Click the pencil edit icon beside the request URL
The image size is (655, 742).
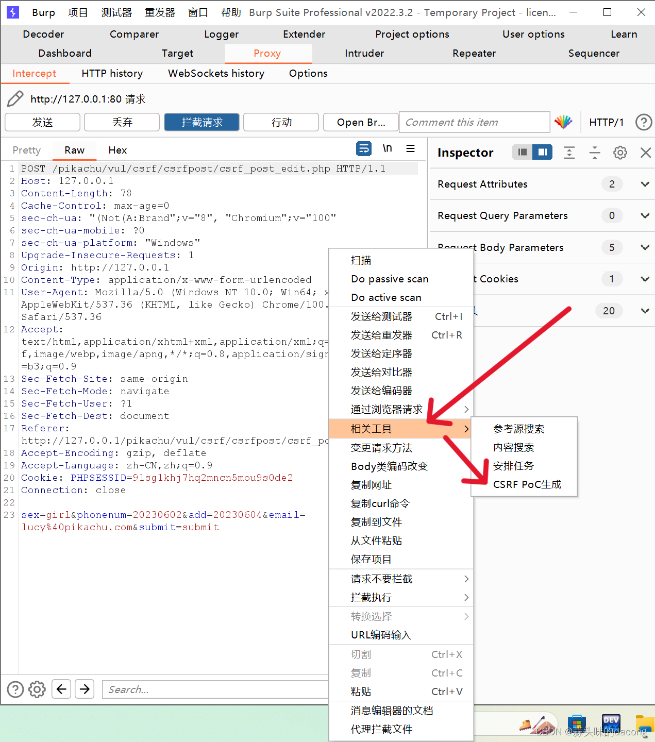tap(15, 98)
